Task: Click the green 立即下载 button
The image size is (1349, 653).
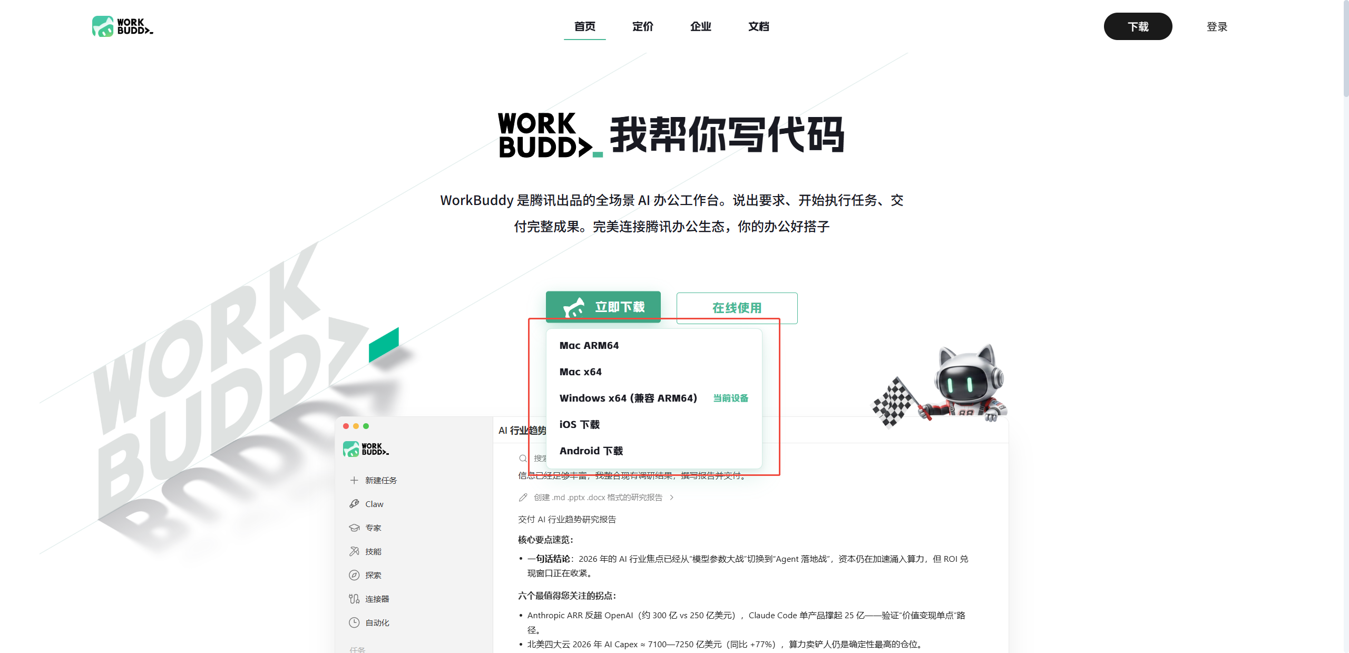Action: 603,307
